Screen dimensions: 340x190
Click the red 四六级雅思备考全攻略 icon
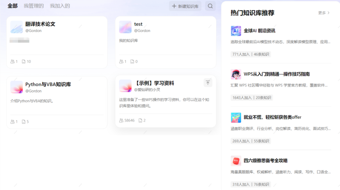tap(236, 161)
